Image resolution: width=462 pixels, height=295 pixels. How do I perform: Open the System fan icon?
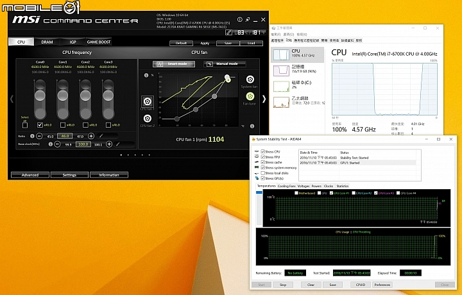tap(250, 80)
